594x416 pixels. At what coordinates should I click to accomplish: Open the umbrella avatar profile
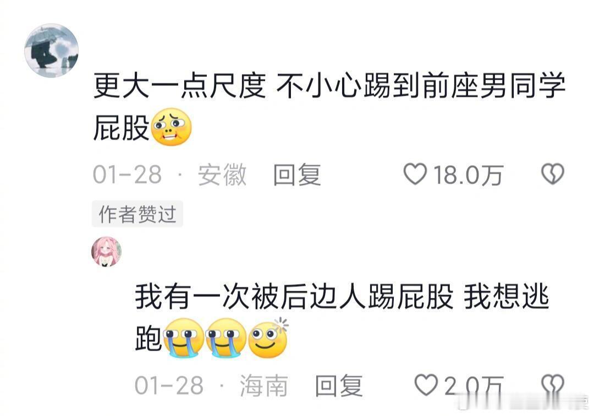coord(52,51)
